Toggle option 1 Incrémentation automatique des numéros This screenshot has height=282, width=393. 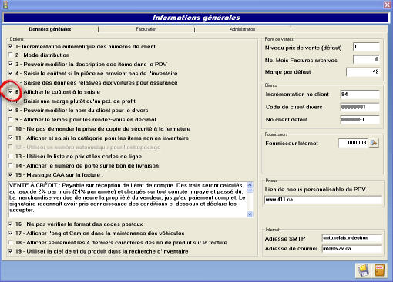click(11, 46)
